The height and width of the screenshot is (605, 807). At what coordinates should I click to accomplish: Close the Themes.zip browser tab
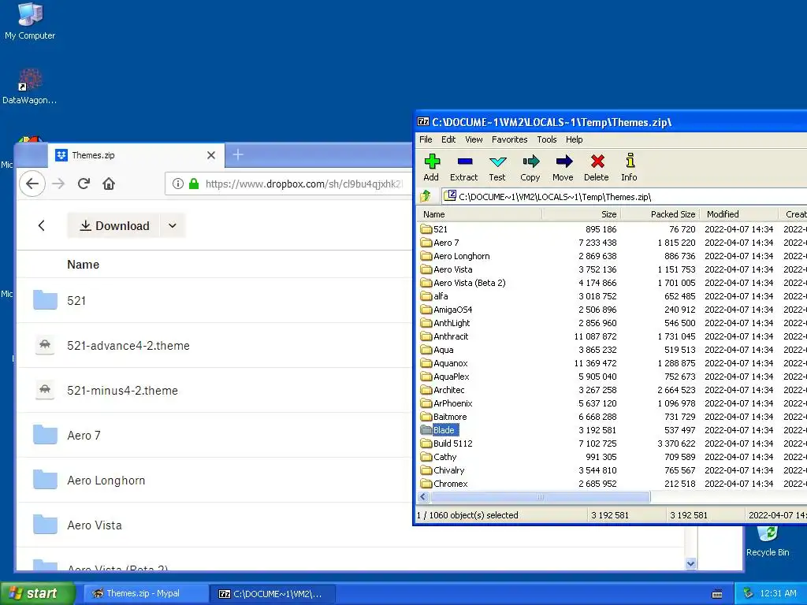211,155
